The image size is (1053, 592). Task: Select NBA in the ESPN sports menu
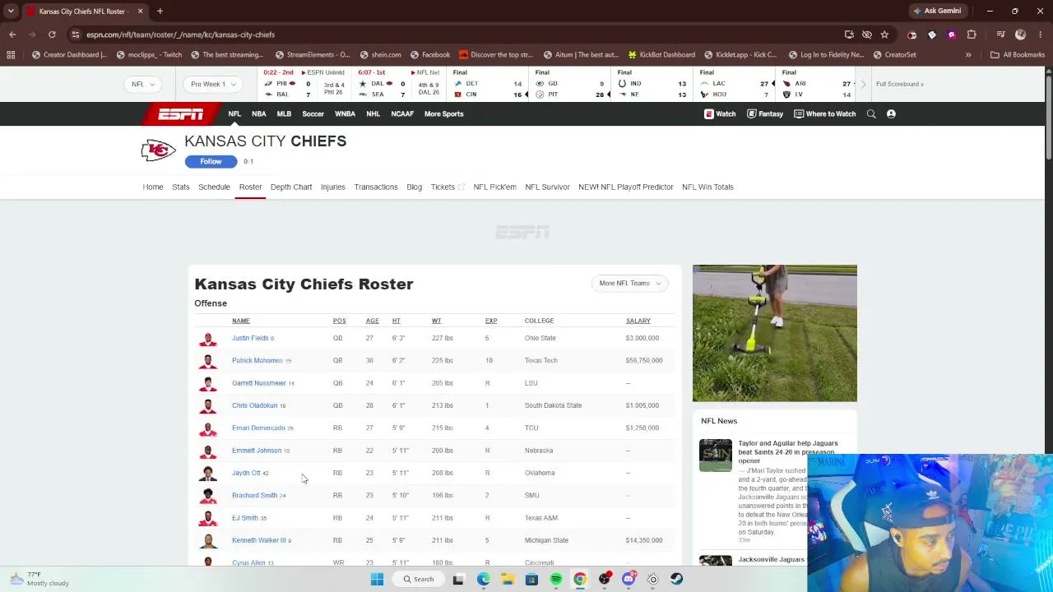[x=259, y=114]
